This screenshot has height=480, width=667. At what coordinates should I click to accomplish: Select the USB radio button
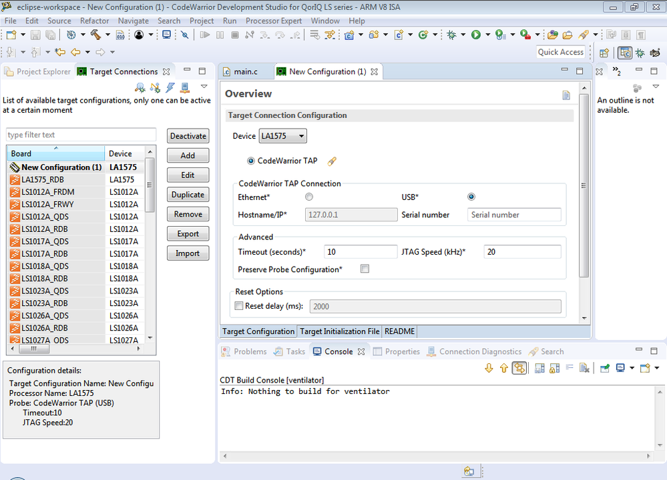[471, 197]
